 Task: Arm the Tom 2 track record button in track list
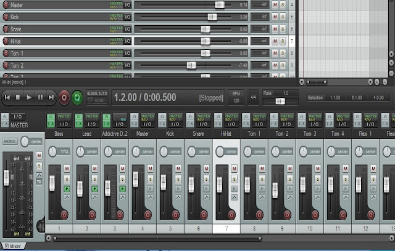click(6, 65)
